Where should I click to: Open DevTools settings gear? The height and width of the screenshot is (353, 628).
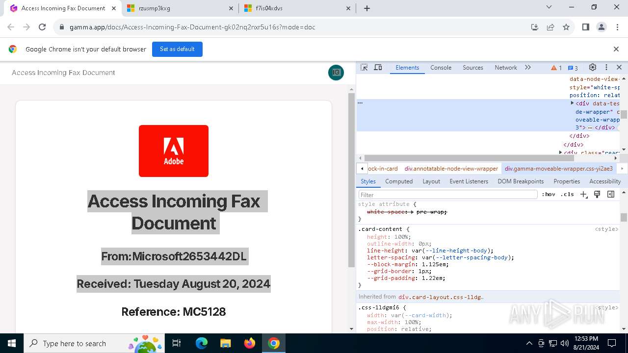pos(593,68)
